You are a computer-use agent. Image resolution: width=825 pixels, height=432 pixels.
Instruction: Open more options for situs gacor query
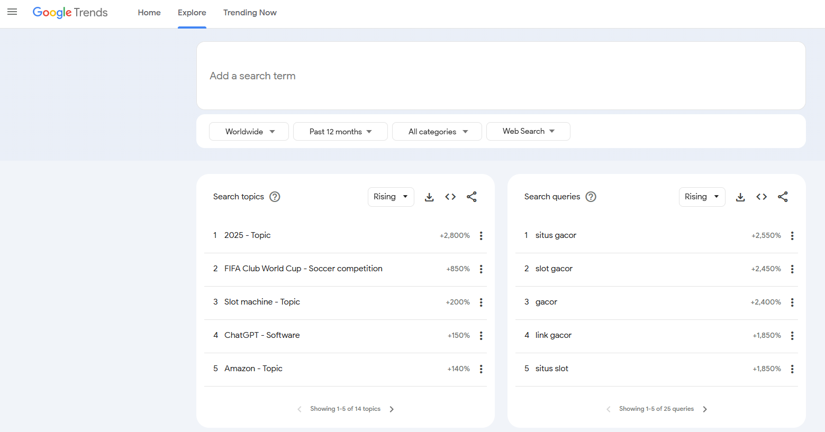792,236
